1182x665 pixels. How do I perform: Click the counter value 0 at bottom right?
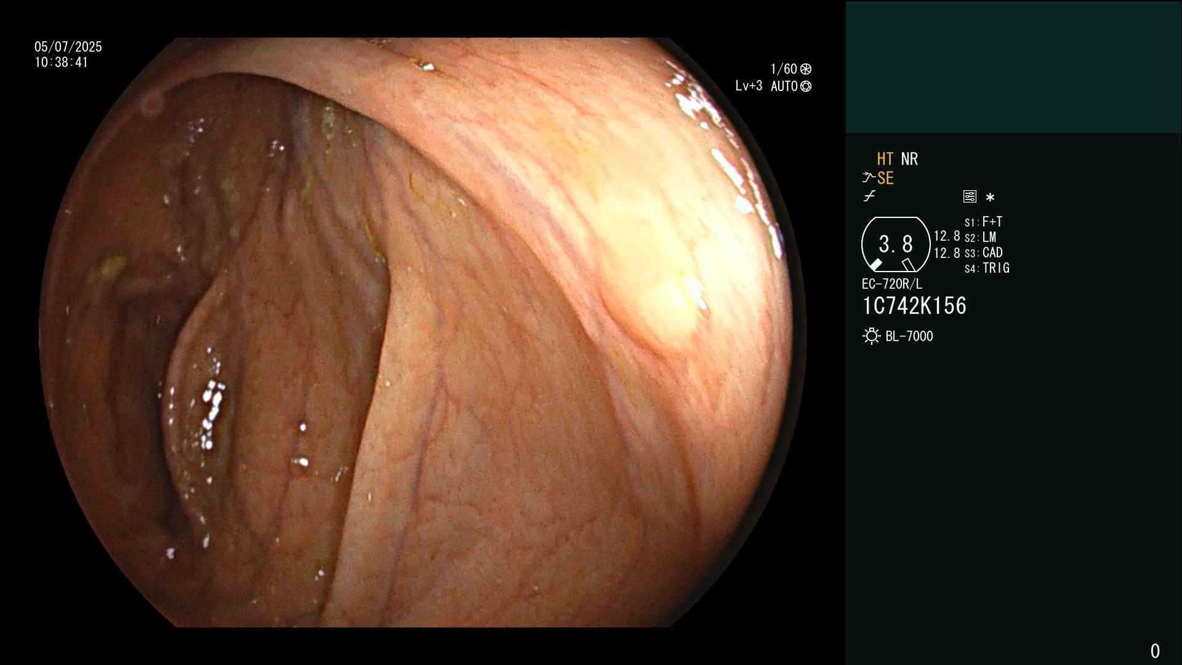[x=1155, y=651]
